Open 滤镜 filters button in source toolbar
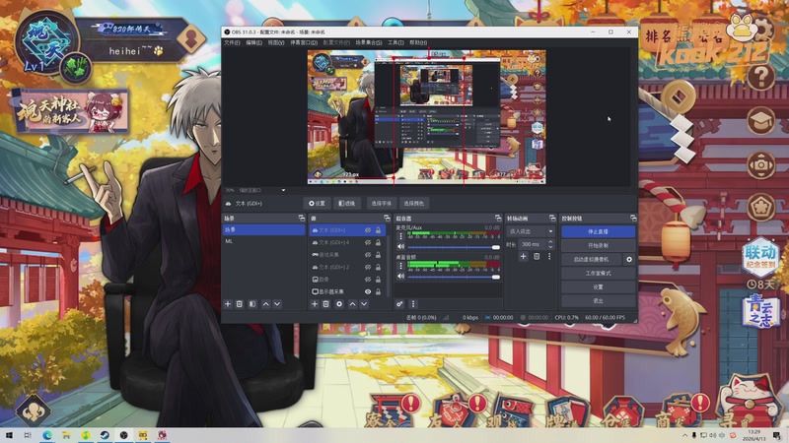The image size is (789, 443). (347, 204)
